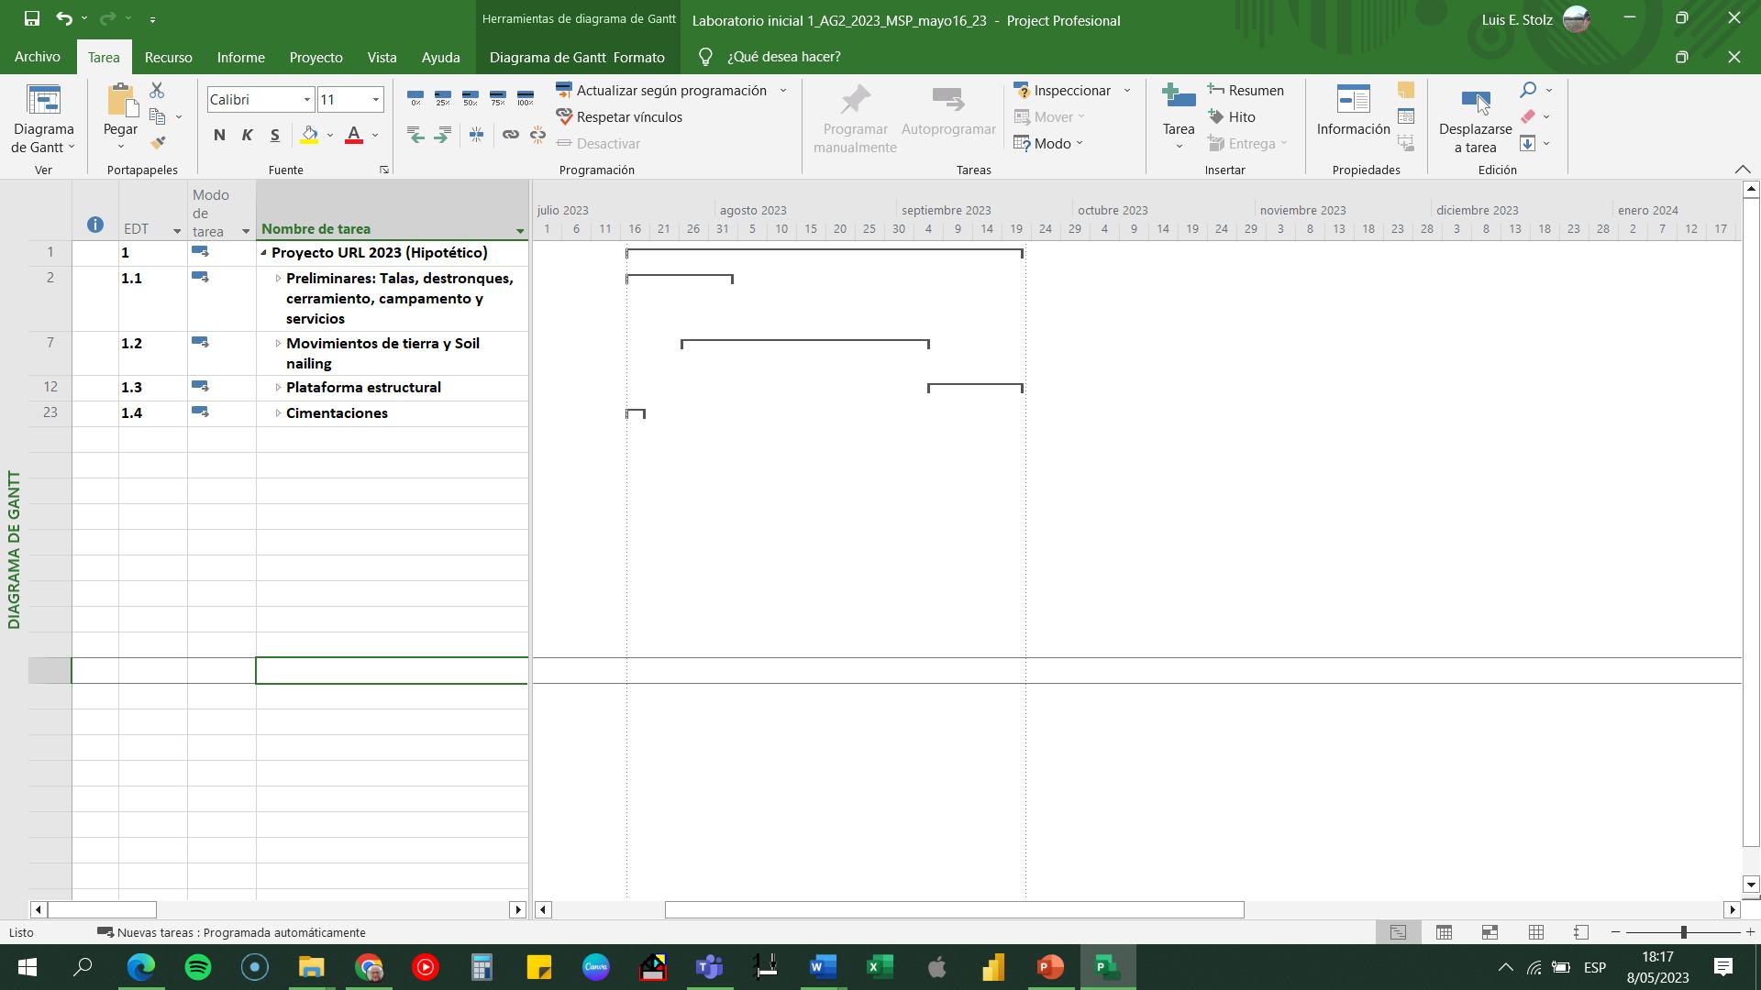Mark task as 100% complete
Viewport: 1761px width, 990px height.
click(x=526, y=98)
